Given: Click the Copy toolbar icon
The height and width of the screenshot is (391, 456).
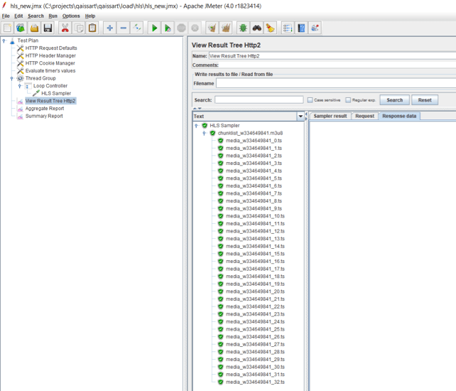Looking at the screenshot, I should [79, 28].
